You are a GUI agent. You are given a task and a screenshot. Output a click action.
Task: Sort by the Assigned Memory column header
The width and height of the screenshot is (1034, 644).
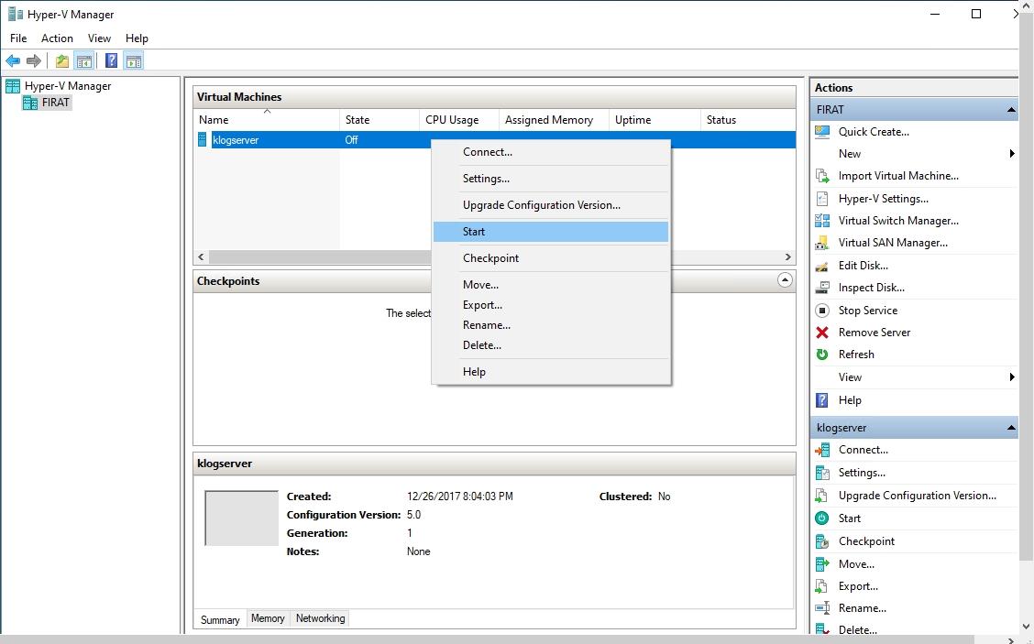coord(554,120)
